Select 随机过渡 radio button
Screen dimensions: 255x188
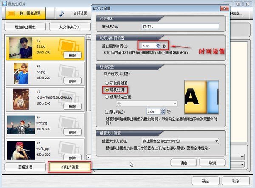(107, 90)
